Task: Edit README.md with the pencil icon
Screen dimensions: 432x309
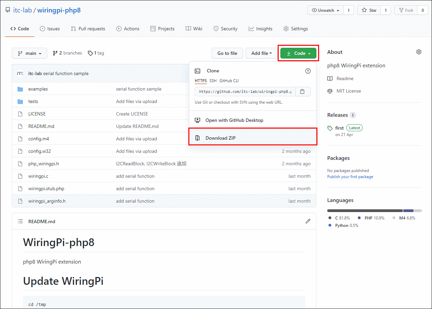Action: (308, 221)
